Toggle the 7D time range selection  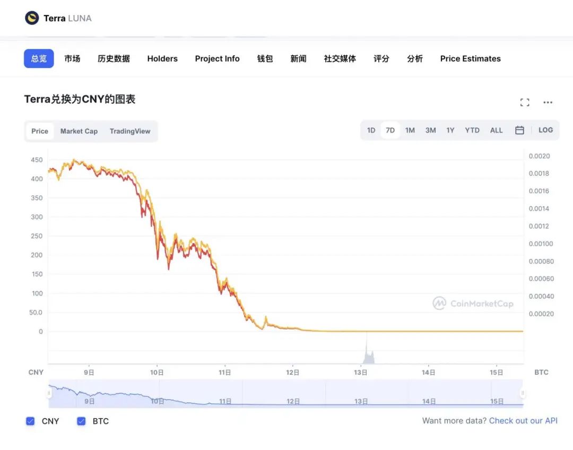(x=390, y=129)
